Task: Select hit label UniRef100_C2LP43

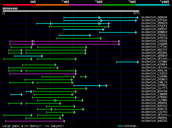Action: pyautogui.click(x=154, y=112)
